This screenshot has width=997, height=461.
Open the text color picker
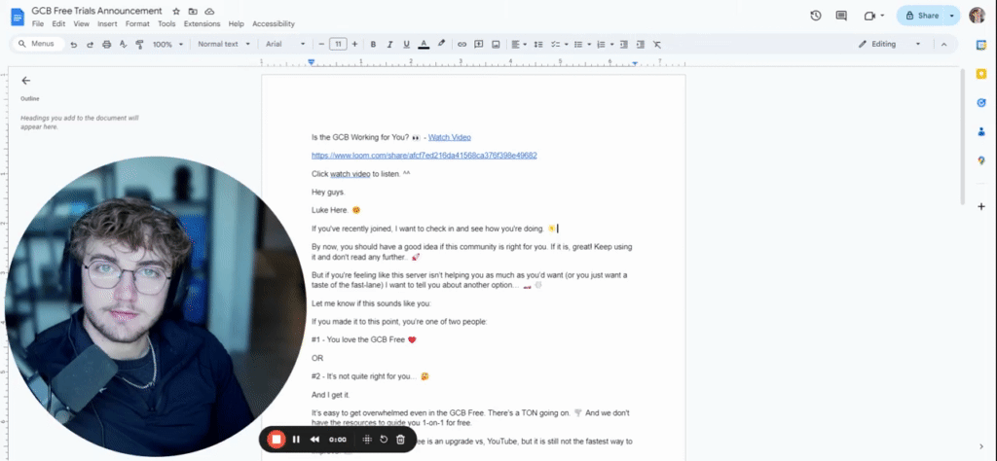pos(424,45)
